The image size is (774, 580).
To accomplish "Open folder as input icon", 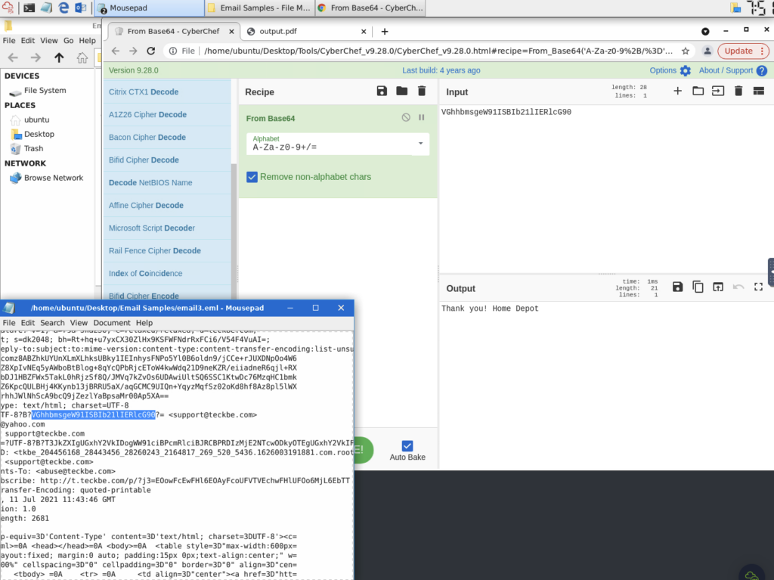I will point(698,91).
